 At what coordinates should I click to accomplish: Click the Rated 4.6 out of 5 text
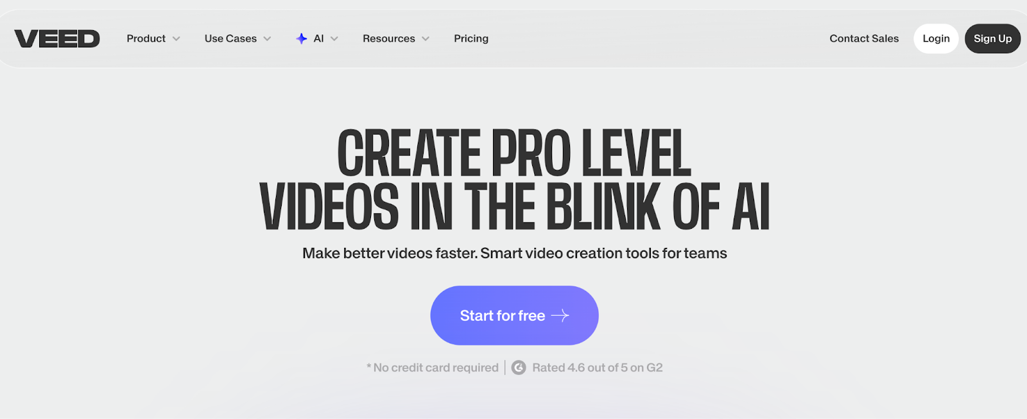point(597,368)
